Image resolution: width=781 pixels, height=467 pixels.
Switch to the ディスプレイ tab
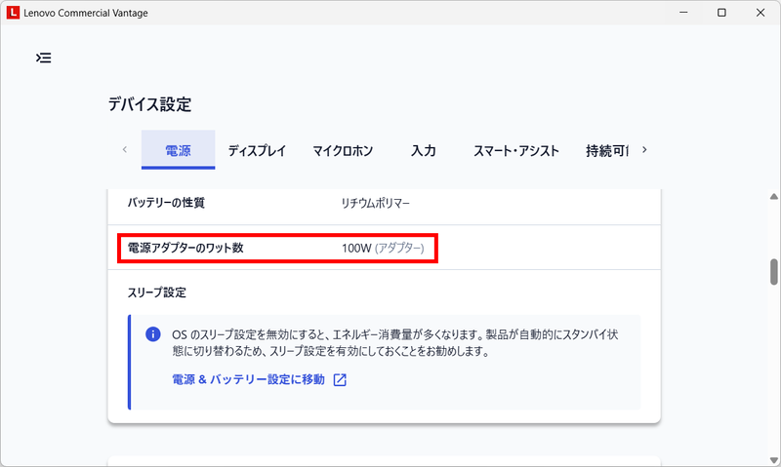pos(257,151)
